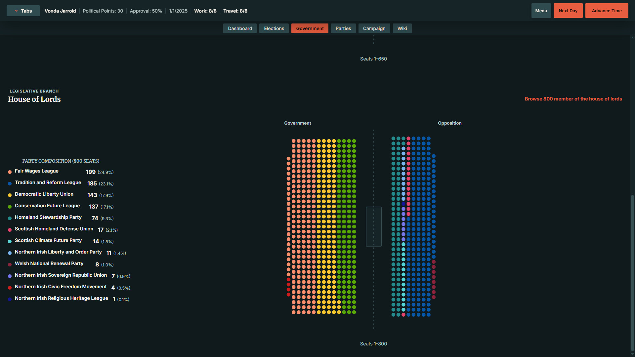Click Advance Time button
The height and width of the screenshot is (357, 635).
pos(607,11)
